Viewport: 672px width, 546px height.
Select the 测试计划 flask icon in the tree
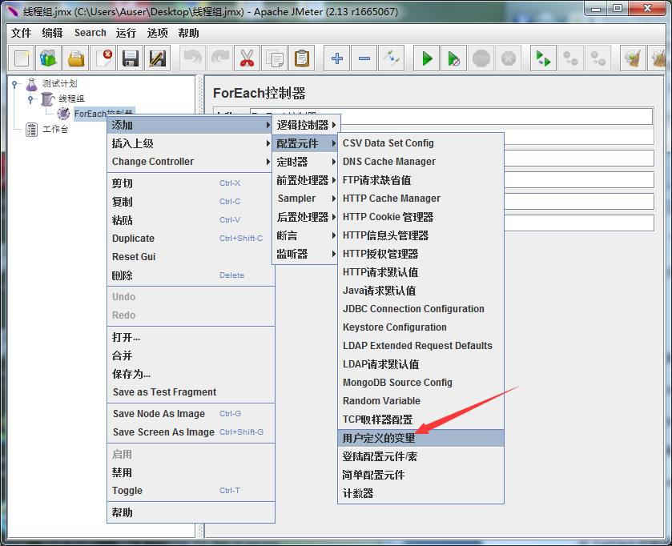point(32,84)
